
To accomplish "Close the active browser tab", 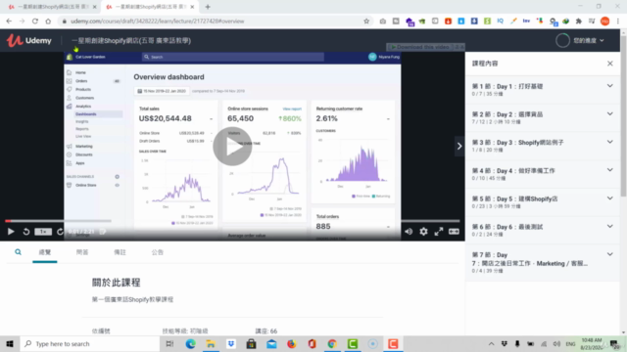I will (192, 7).
